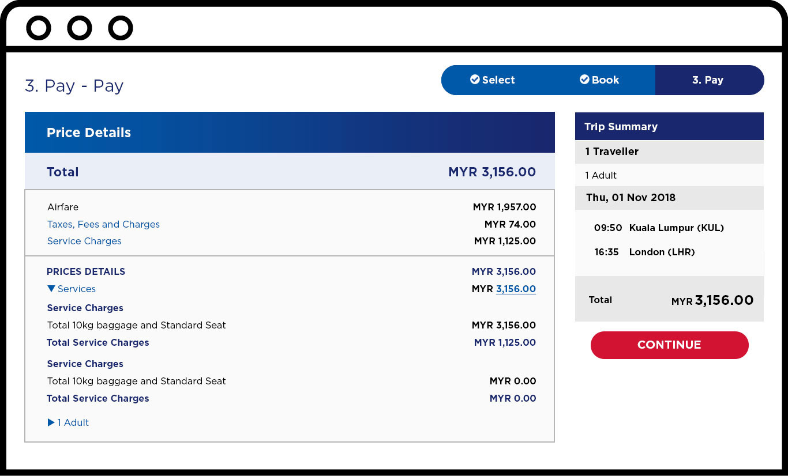Go to the Book step tab
This screenshot has width=788, height=476.
coord(600,80)
